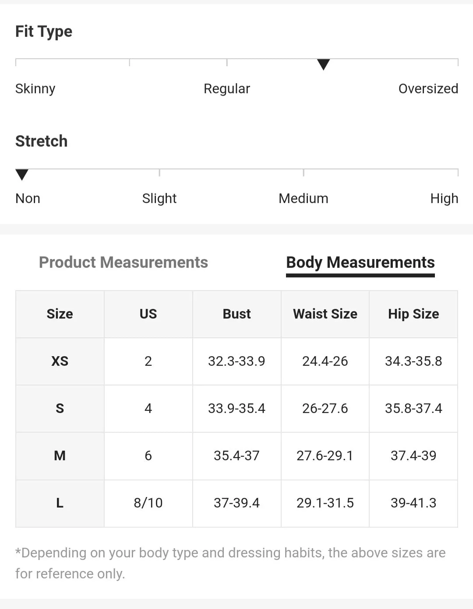Click the Regular fit label

(226, 89)
